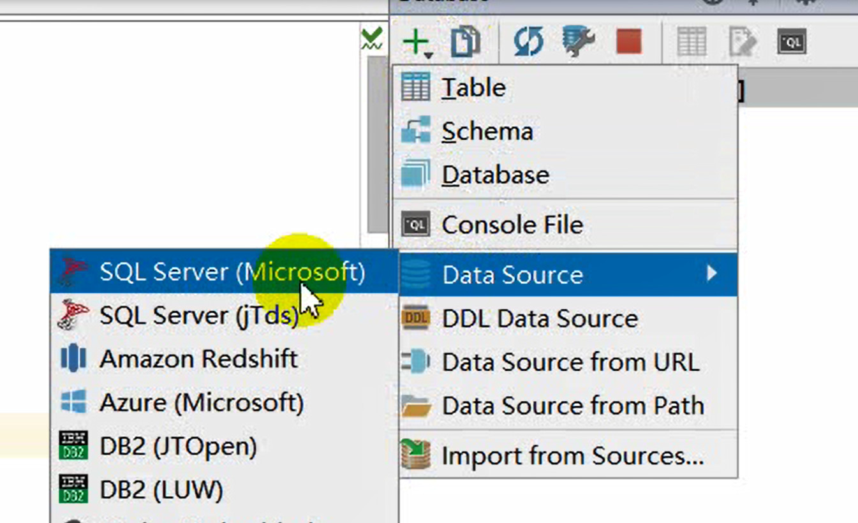Click the Table grid icon in menu
Image resolution: width=858 pixels, height=523 pixels.
pyautogui.click(x=415, y=87)
